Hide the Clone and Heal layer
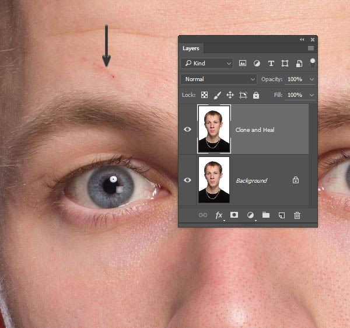Screen dimensions: 350x328 tap(188, 130)
